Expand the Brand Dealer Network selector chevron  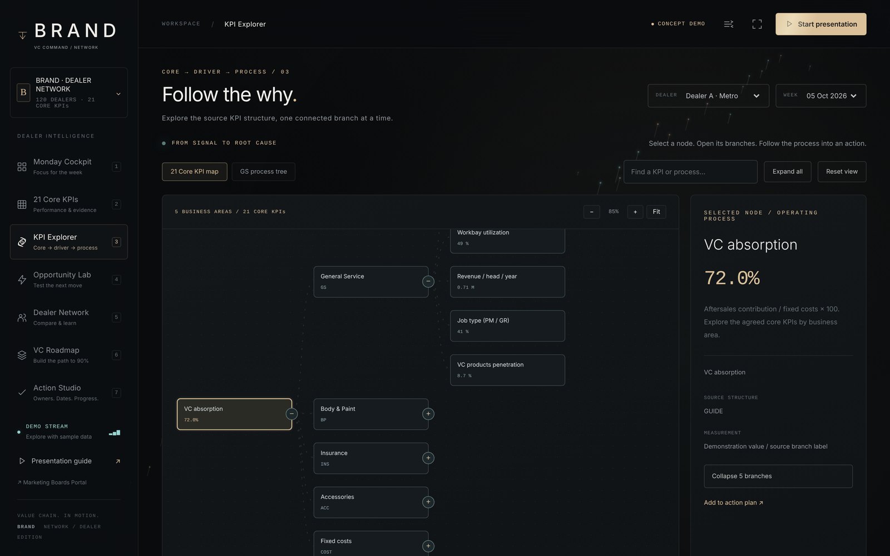tap(118, 94)
